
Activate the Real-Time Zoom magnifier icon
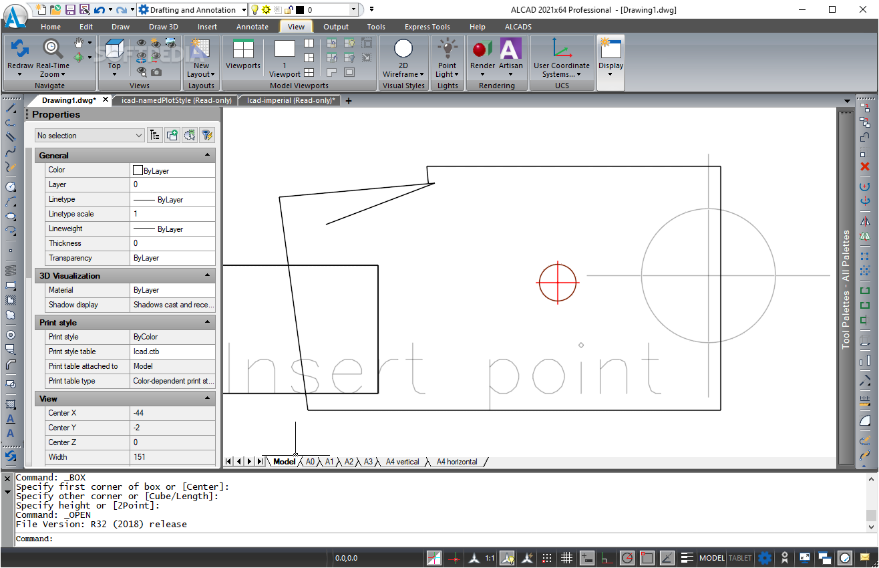[53, 48]
